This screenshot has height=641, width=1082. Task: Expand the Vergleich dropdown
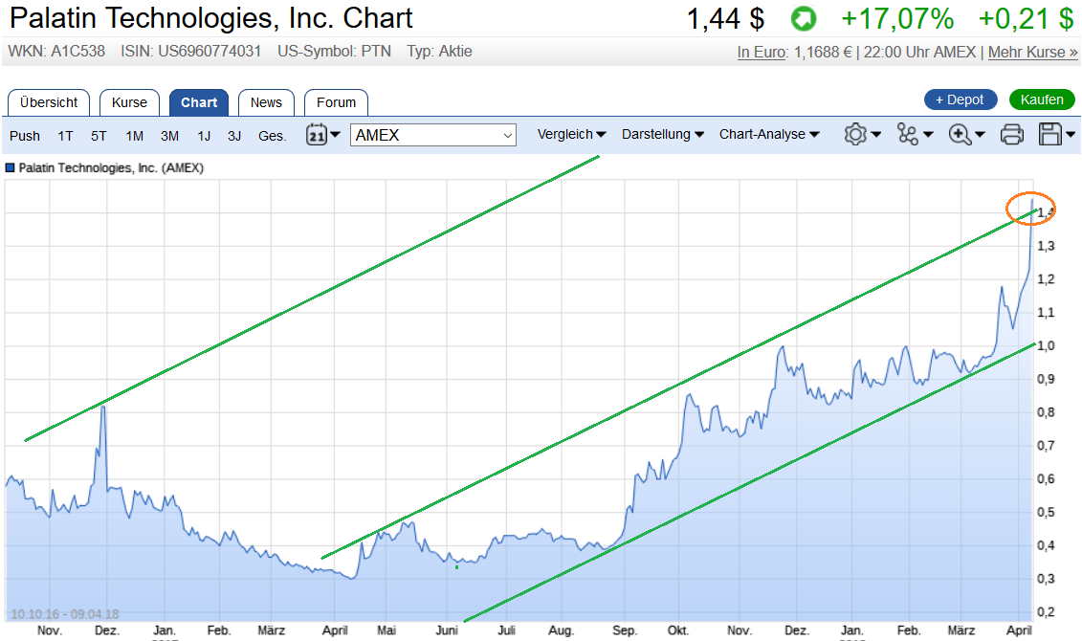click(x=571, y=135)
